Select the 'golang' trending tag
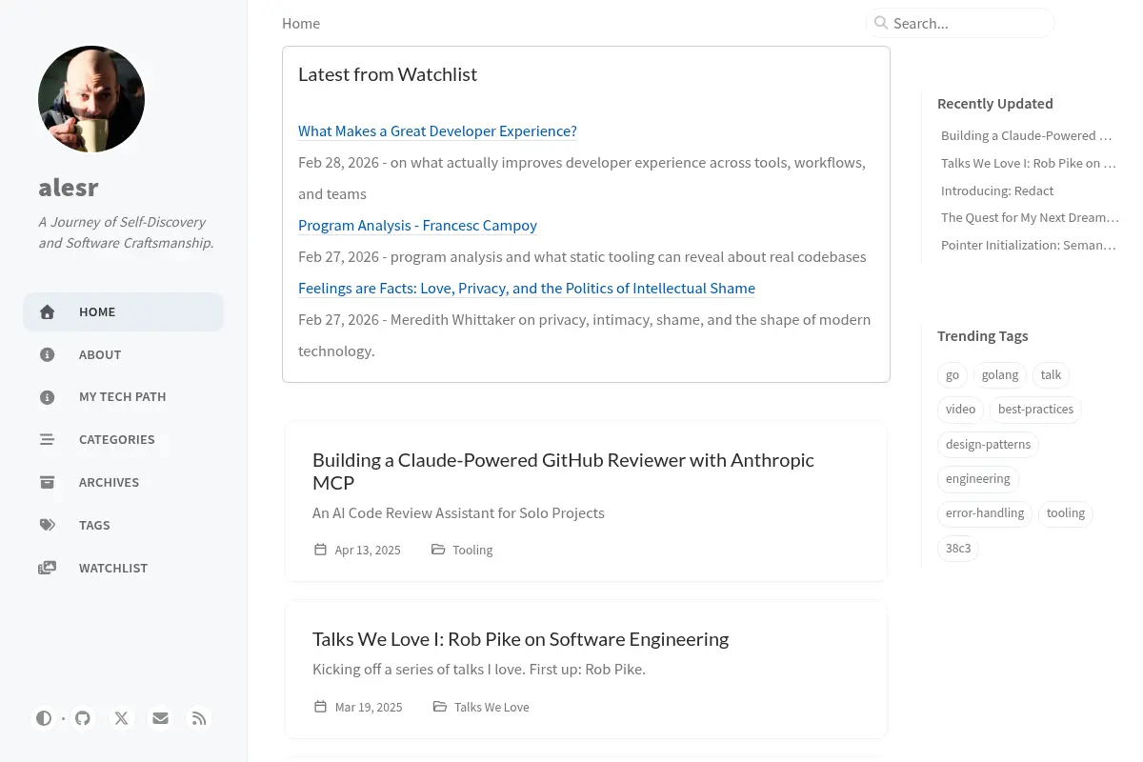1143x762 pixels. [x=1000, y=375]
